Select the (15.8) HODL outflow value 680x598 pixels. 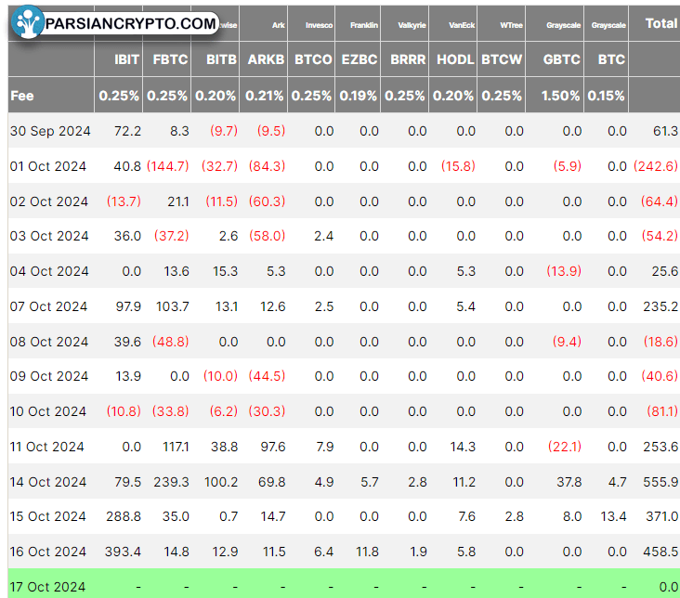[458, 166]
